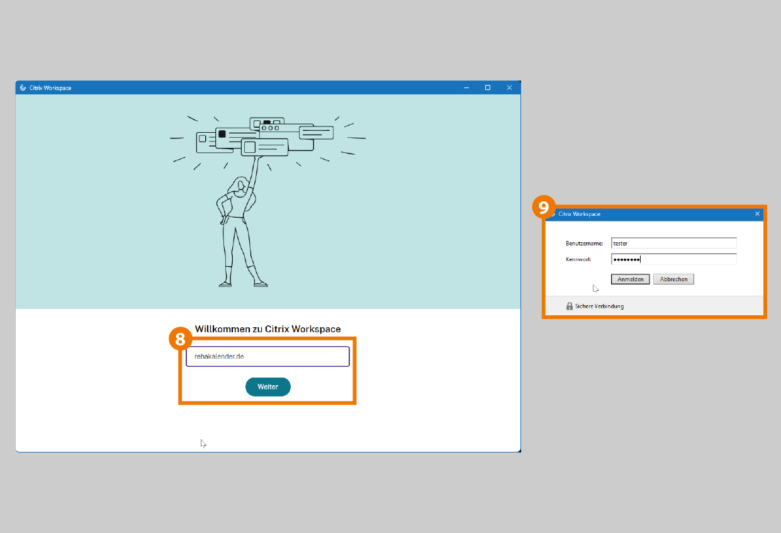Click the Citrix logo in main window title bar
The height and width of the screenshot is (533, 781).
[x=23, y=88]
